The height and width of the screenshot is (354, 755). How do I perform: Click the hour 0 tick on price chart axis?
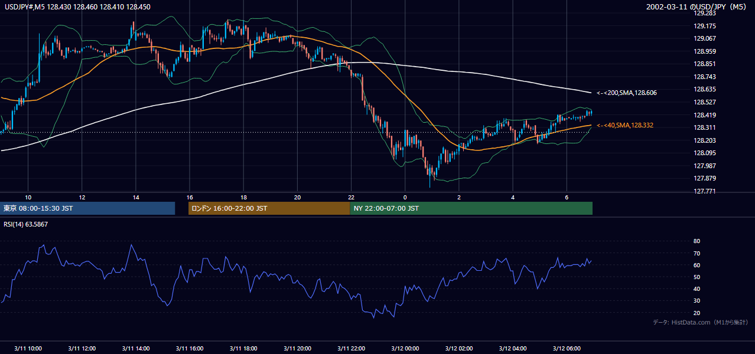tap(405, 197)
